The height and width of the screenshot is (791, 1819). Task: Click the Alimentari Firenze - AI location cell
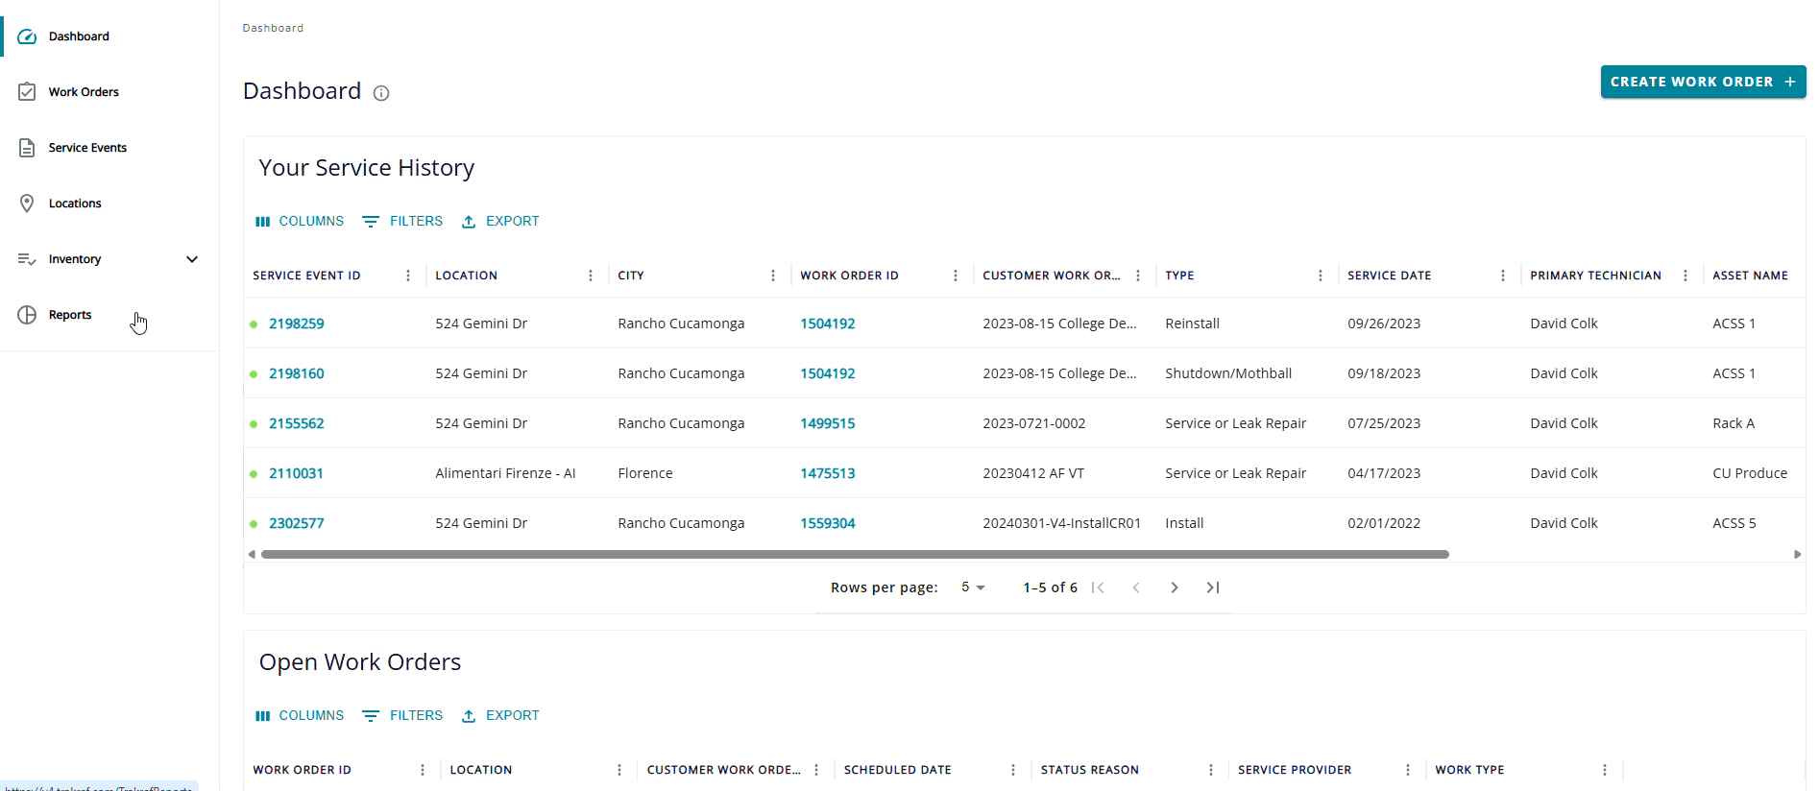(x=505, y=473)
